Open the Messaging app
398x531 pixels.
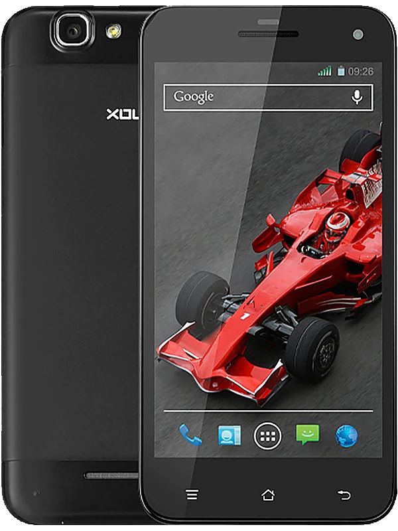(307, 435)
